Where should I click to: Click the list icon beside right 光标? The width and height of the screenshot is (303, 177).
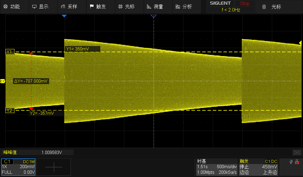(264, 7)
